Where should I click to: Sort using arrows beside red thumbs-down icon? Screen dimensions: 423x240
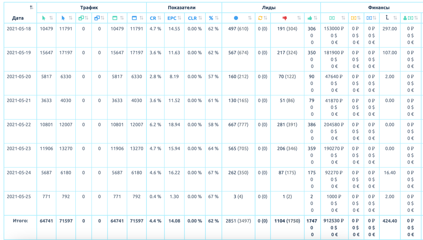click(x=299, y=18)
